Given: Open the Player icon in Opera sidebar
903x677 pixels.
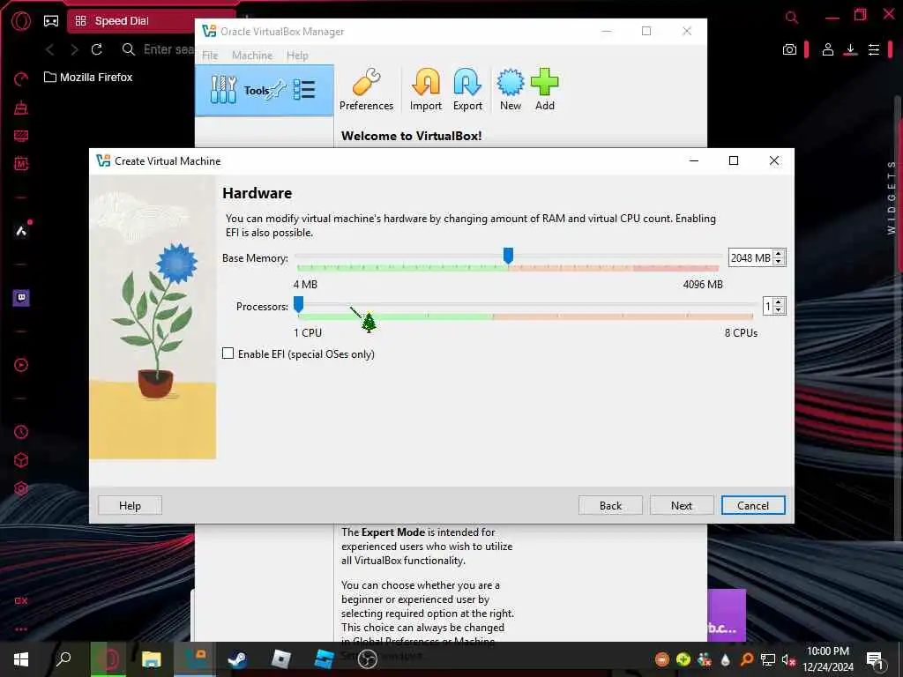Looking at the screenshot, I should (x=21, y=365).
